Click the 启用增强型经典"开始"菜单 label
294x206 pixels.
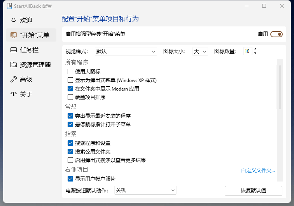[x=95, y=34]
